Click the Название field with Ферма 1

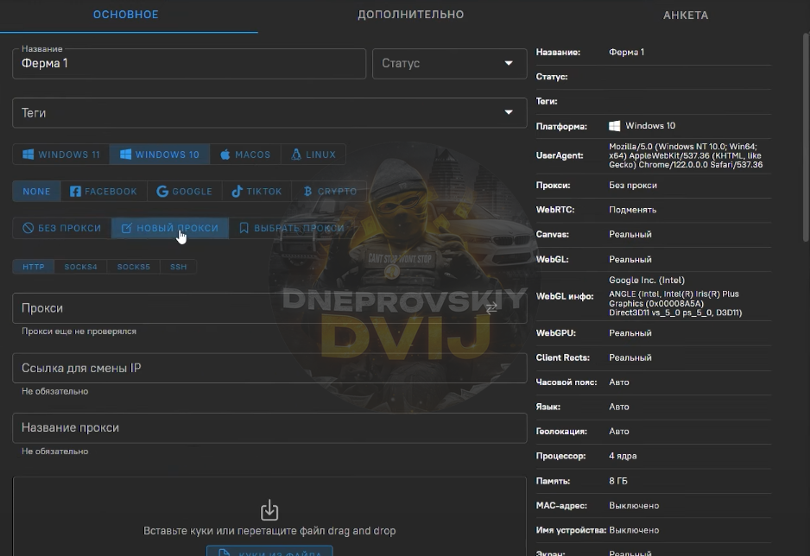189,64
